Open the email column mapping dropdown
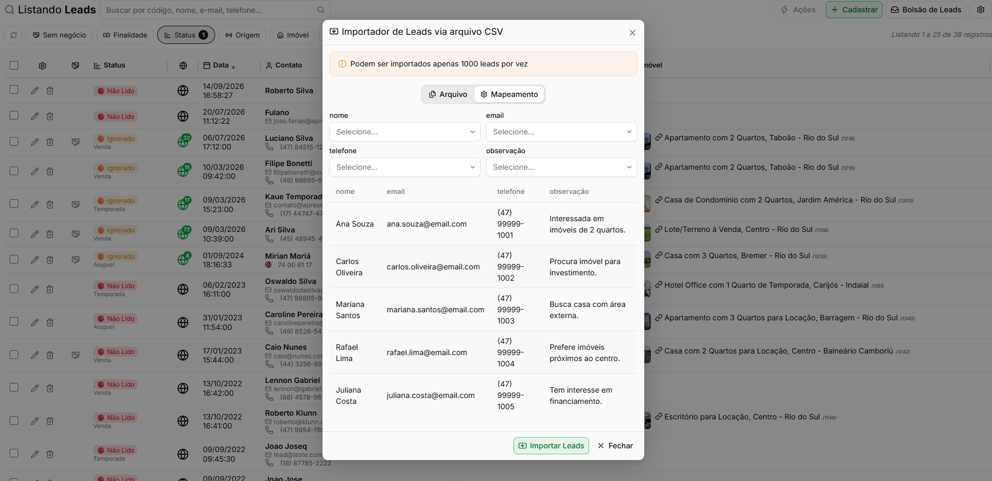Screen dimensions: 992x481 [562, 132]
